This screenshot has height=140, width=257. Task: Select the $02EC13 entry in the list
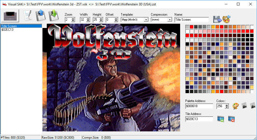(x=21, y=30)
